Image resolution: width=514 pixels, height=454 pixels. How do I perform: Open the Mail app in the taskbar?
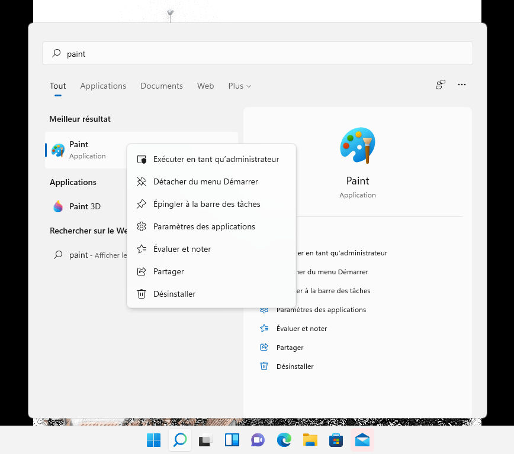pos(362,440)
